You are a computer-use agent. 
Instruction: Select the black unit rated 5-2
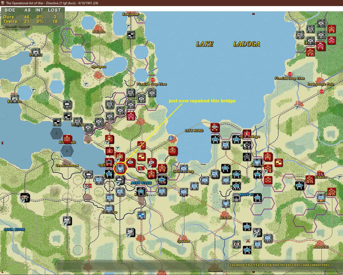(25, 198)
